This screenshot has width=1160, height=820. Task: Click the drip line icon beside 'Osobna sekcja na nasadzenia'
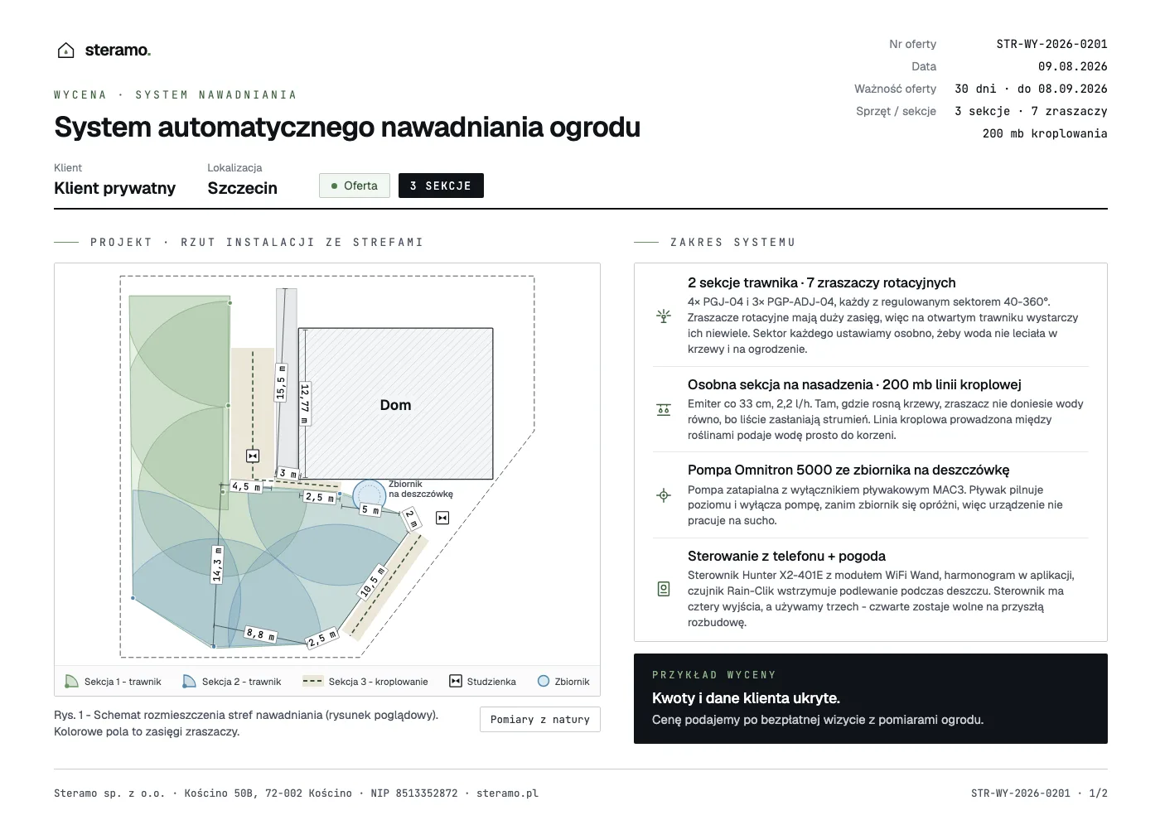664,410
